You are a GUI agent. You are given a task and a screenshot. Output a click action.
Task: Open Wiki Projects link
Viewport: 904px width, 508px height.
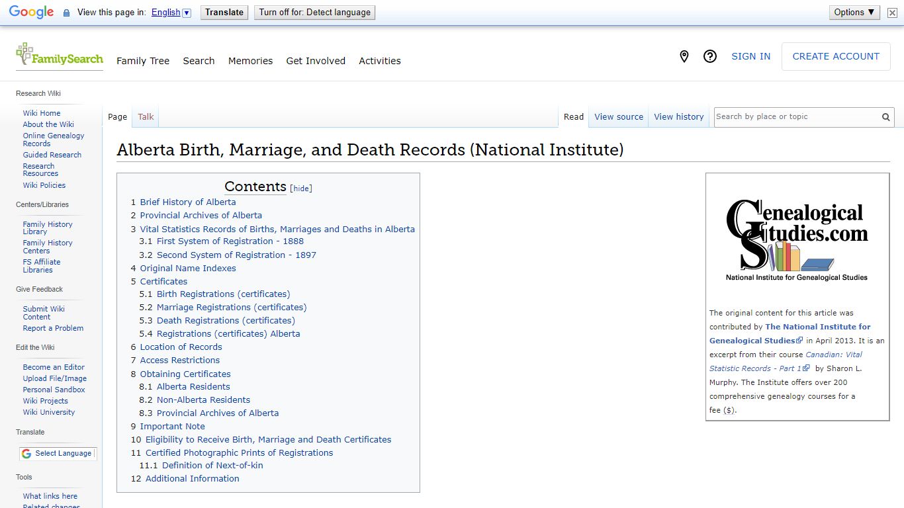(x=46, y=401)
